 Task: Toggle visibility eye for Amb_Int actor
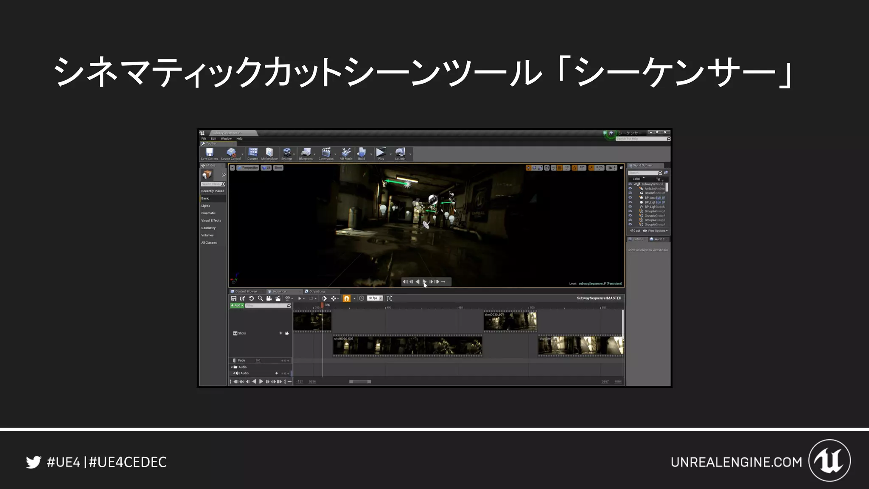pyautogui.click(x=630, y=188)
